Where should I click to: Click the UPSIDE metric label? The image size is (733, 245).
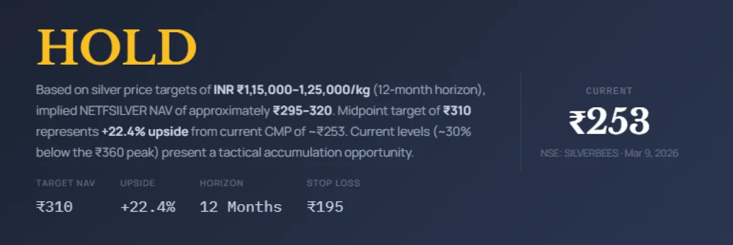pyautogui.click(x=137, y=183)
